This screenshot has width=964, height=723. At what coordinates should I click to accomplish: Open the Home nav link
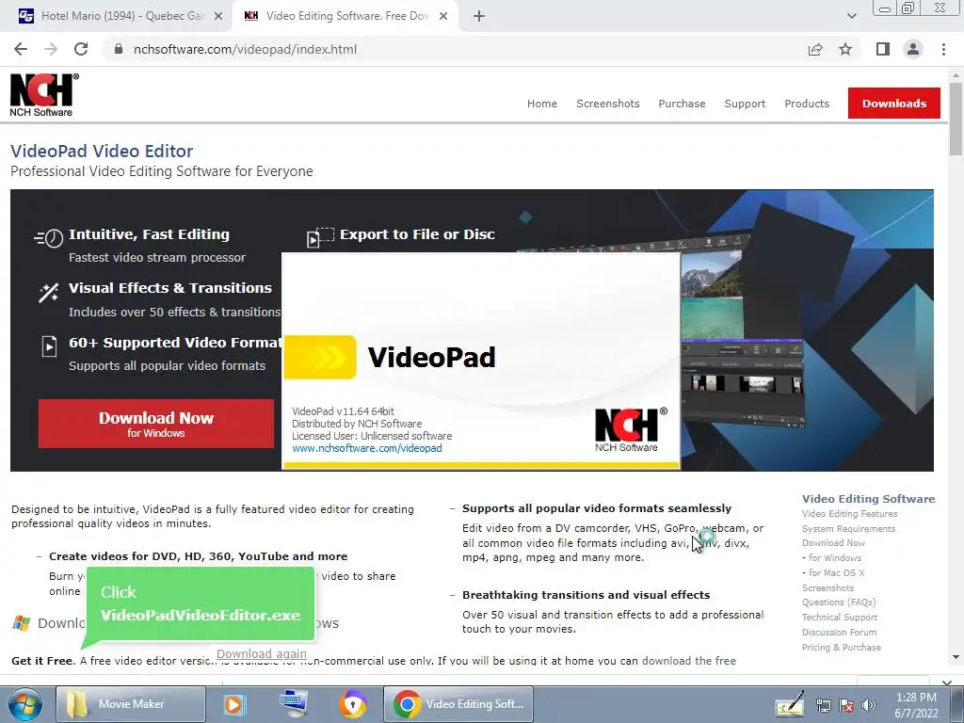[541, 104]
